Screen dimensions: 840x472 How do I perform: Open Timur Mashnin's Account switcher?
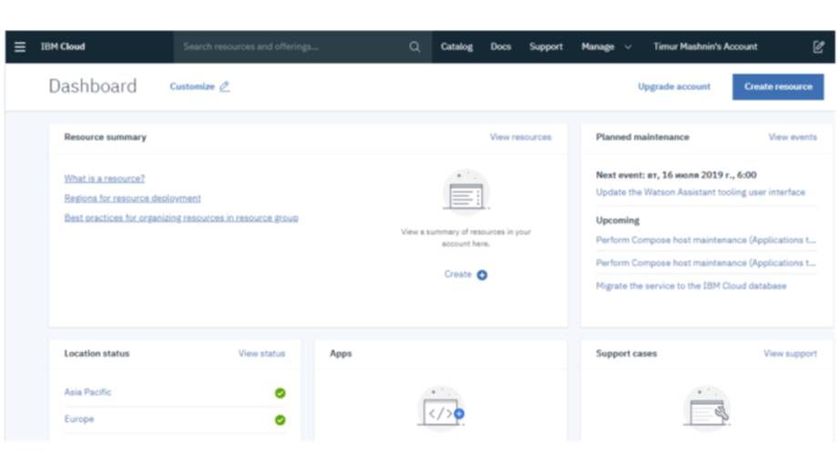coord(704,47)
